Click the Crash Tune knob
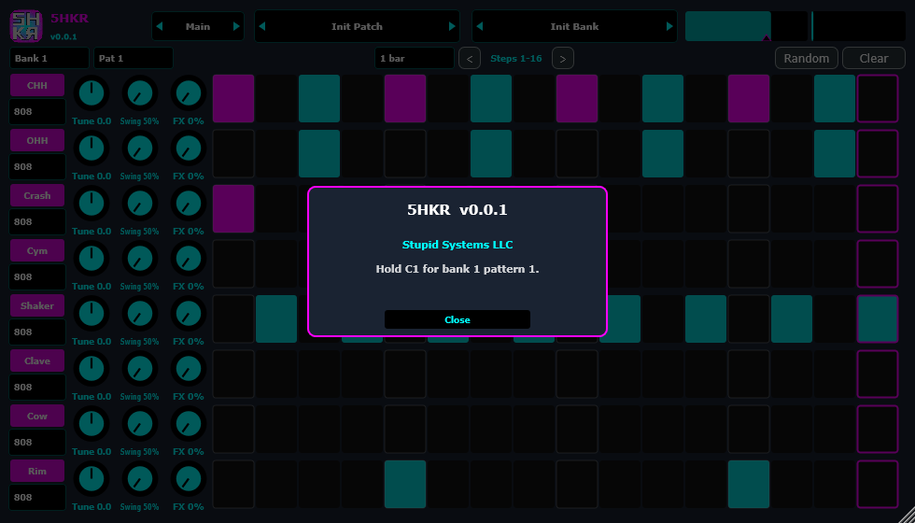The width and height of the screenshot is (915, 523). (x=91, y=204)
